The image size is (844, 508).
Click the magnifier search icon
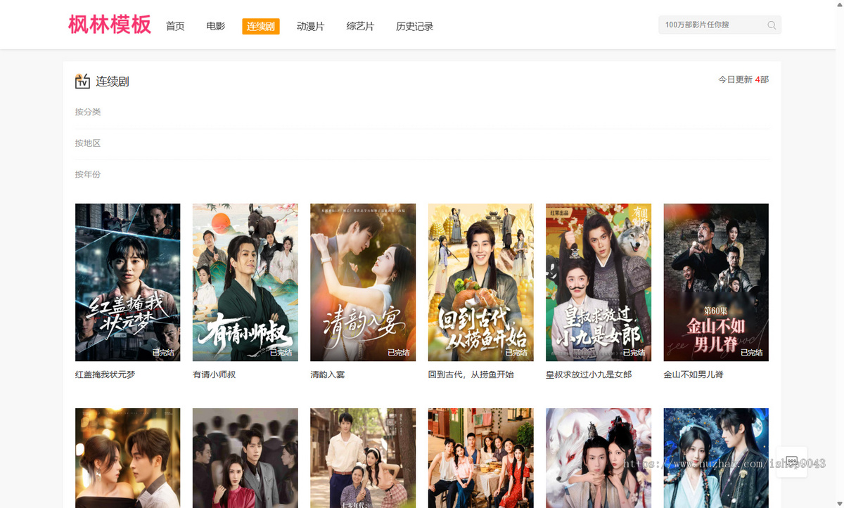[x=772, y=25]
